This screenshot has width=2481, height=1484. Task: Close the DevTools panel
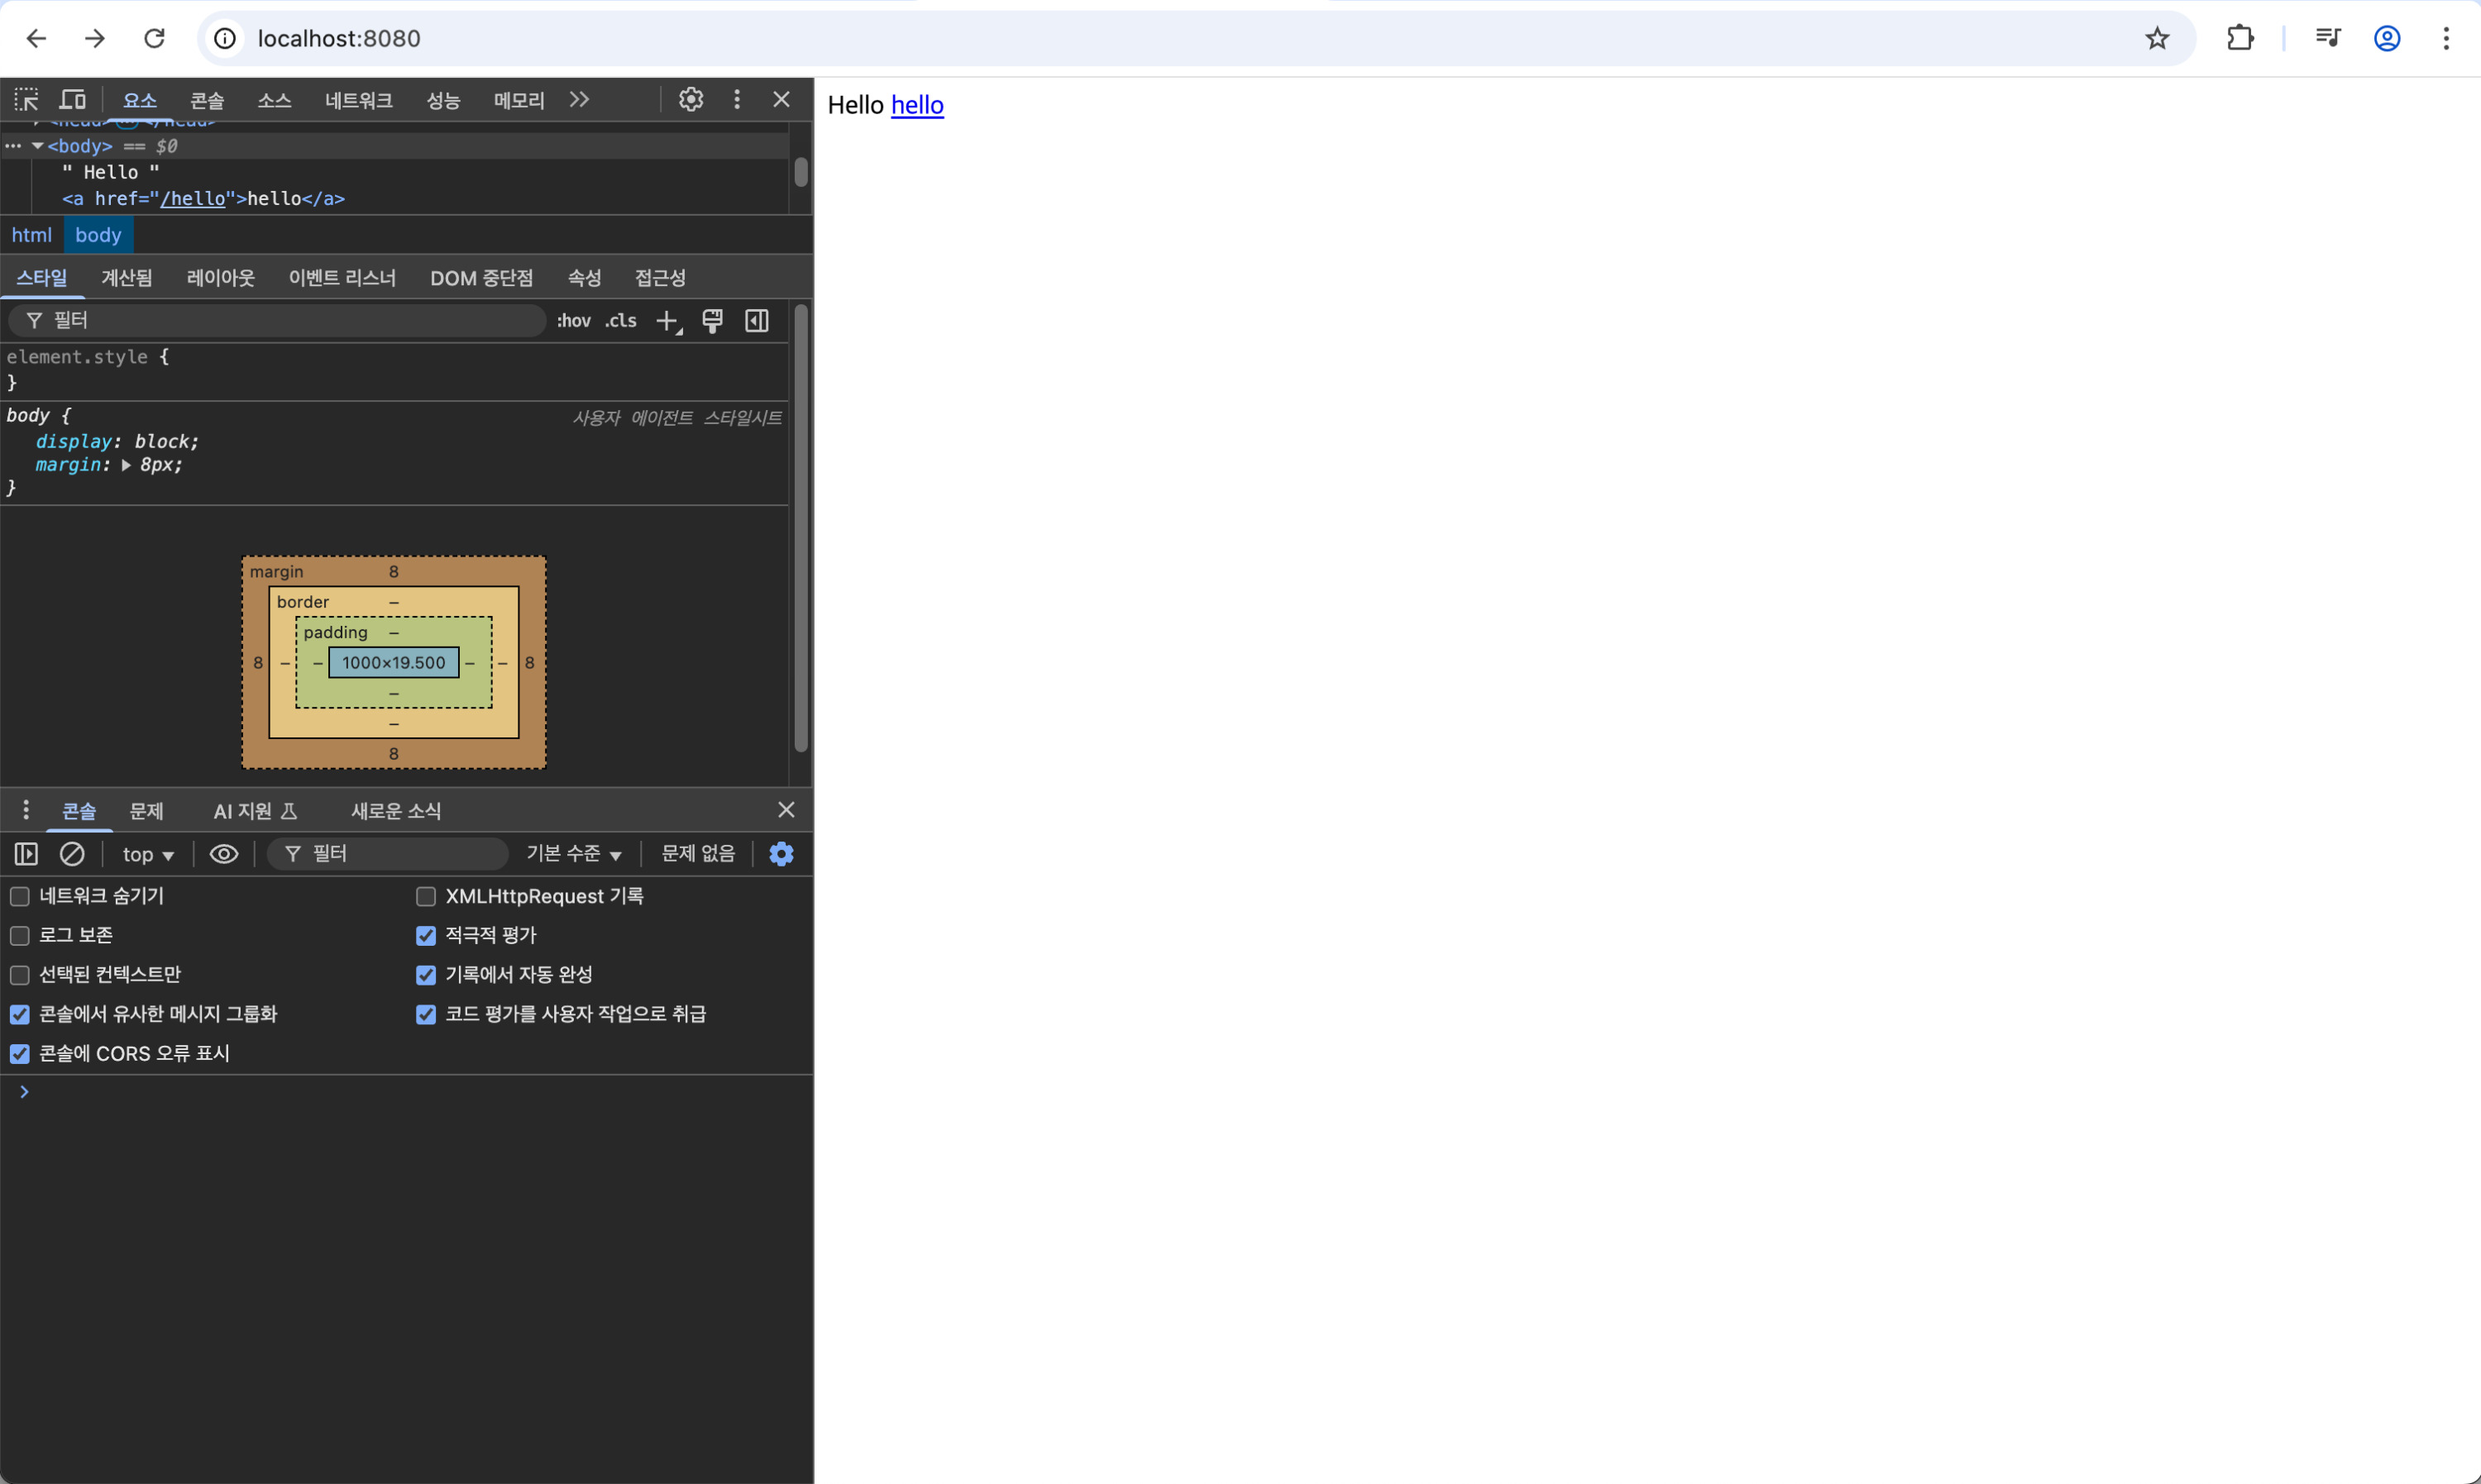coord(782,99)
